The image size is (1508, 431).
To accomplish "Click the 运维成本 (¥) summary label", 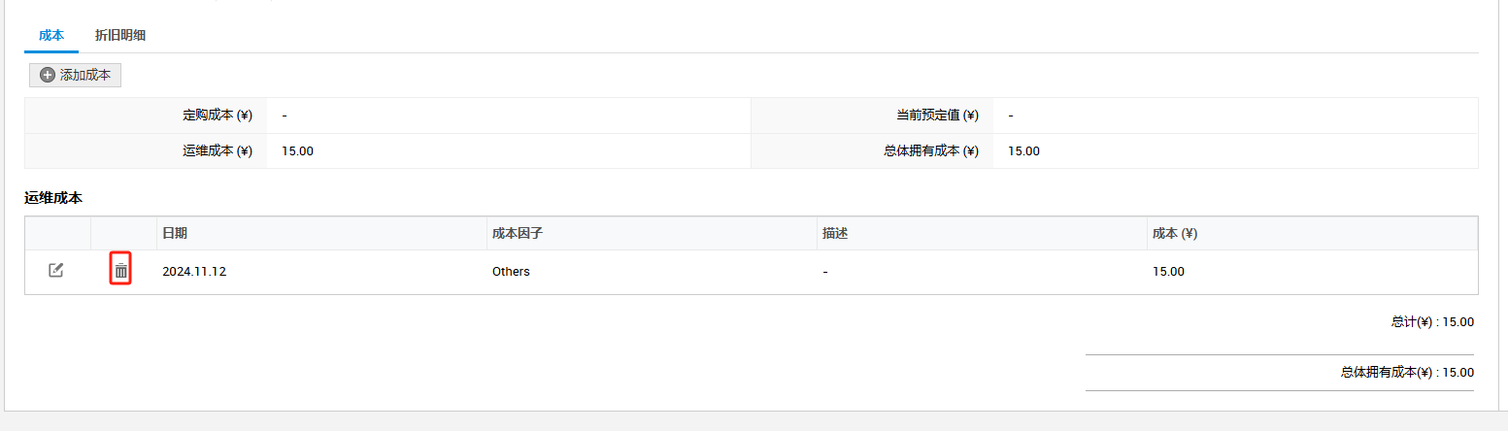I will (217, 150).
